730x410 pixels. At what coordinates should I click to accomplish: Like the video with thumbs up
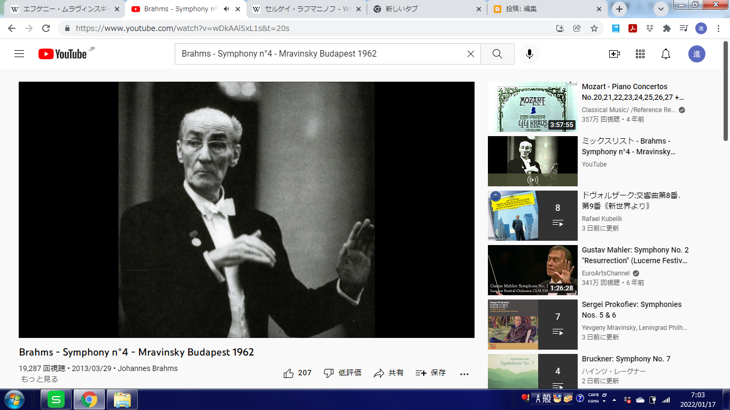pyautogui.click(x=297, y=373)
